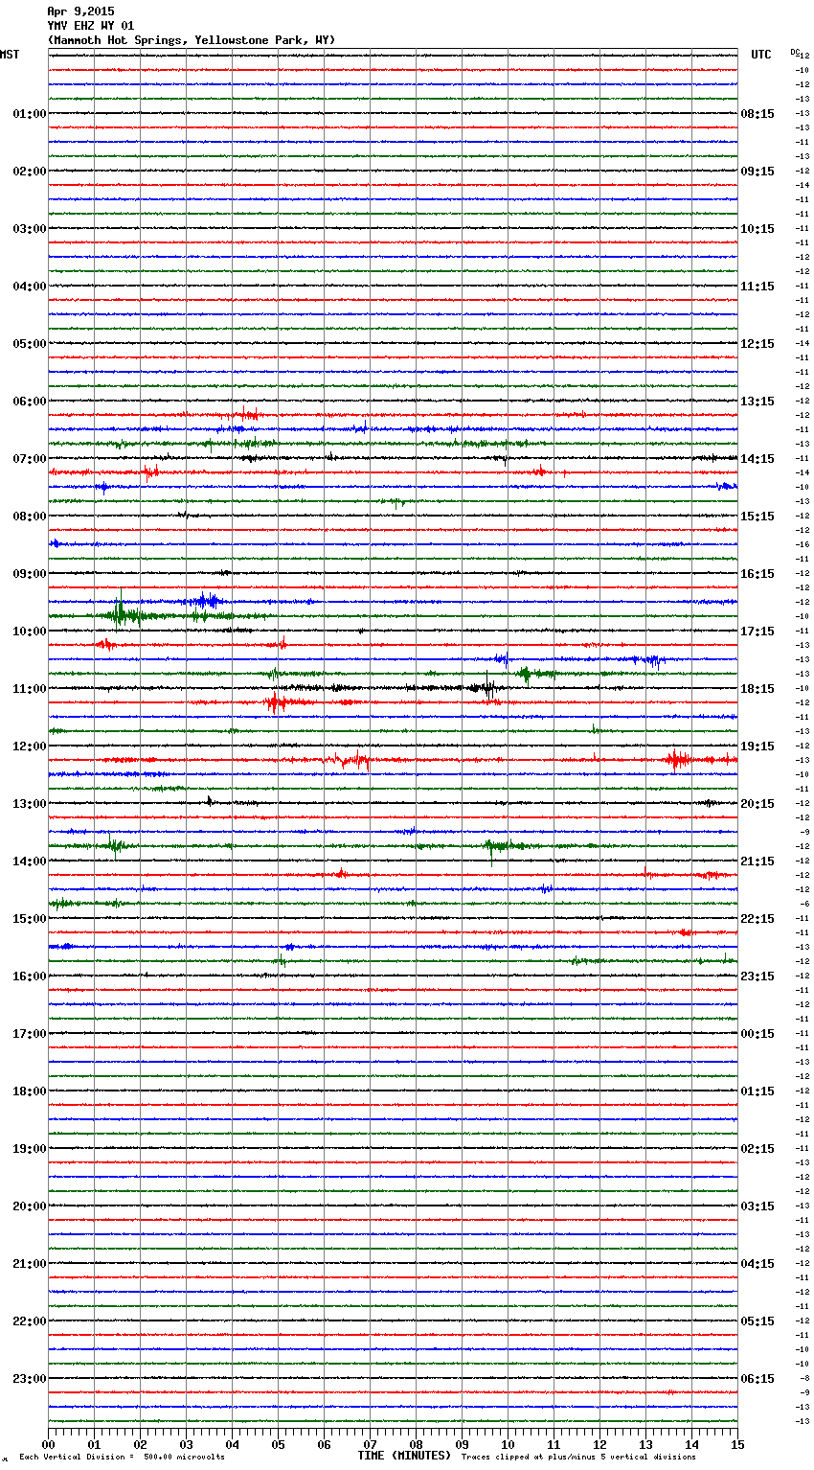Click the UTC time label "20:15"
The height and width of the screenshot is (1470, 814).
click(757, 804)
